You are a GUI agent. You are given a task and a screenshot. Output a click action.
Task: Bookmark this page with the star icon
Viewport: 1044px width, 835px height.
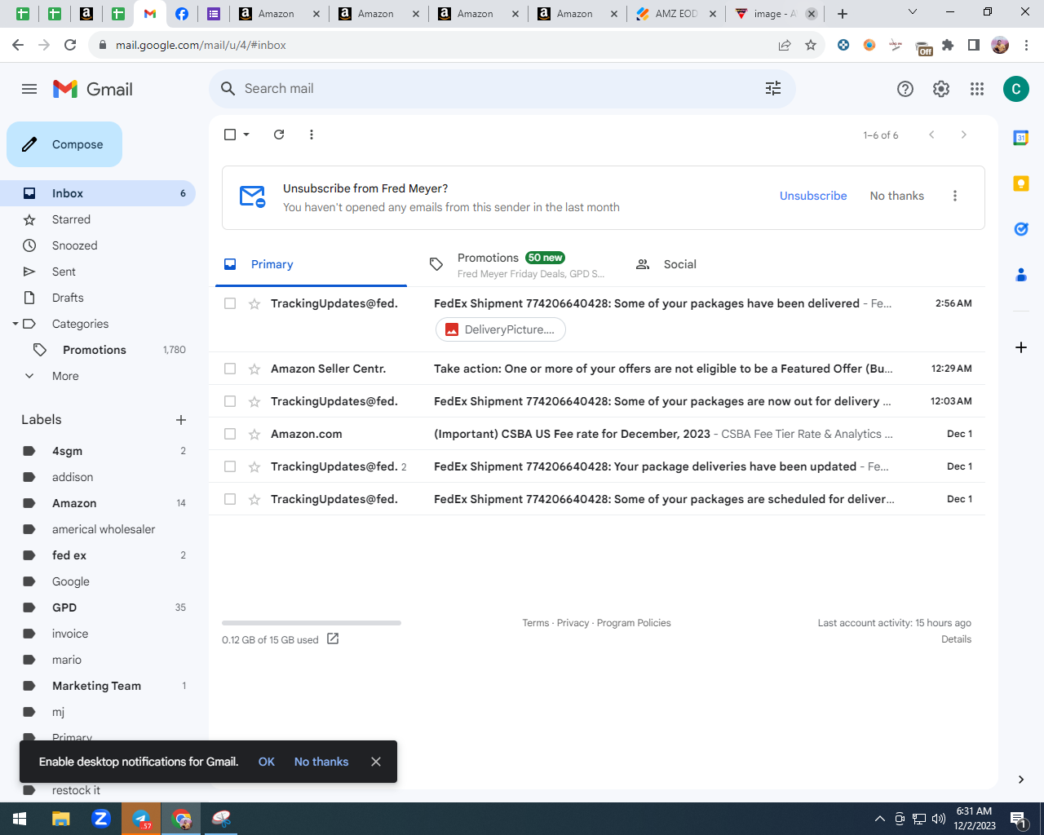point(811,45)
